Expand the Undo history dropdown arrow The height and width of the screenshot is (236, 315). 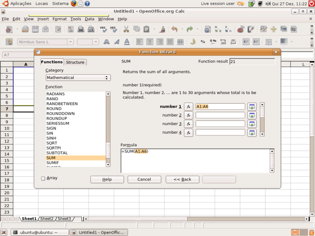(x=182, y=29)
